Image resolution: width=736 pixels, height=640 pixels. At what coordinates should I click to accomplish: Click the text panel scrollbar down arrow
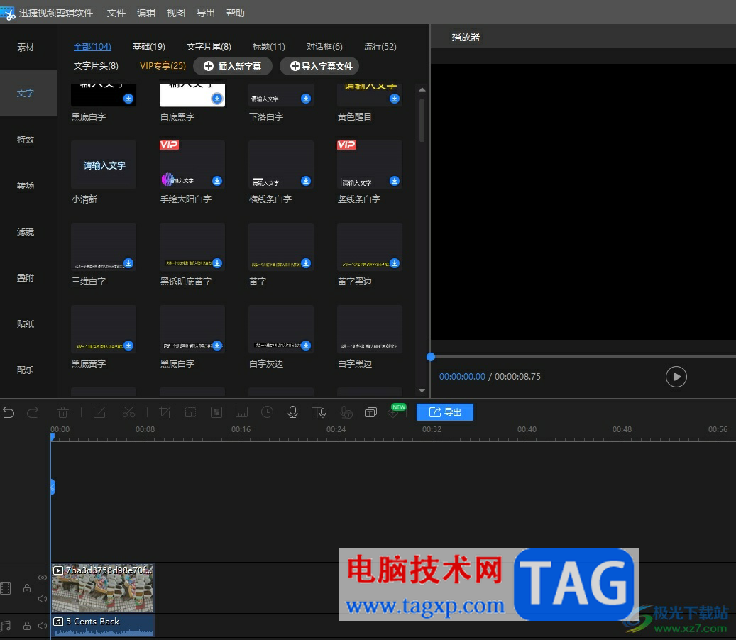[x=422, y=390]
